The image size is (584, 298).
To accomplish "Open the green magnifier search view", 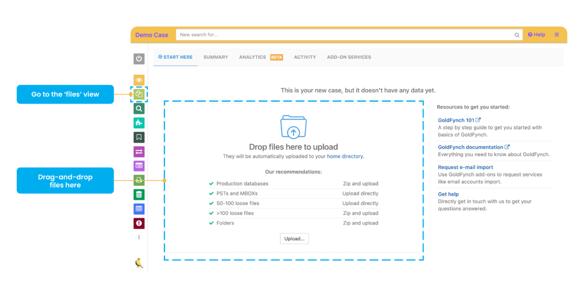I will tap(139, 109).
